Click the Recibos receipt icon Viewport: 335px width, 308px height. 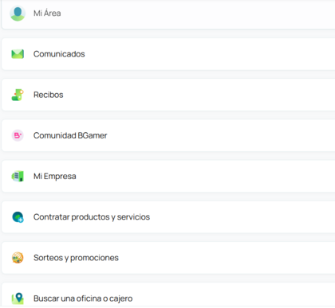[x=18, y=95]
